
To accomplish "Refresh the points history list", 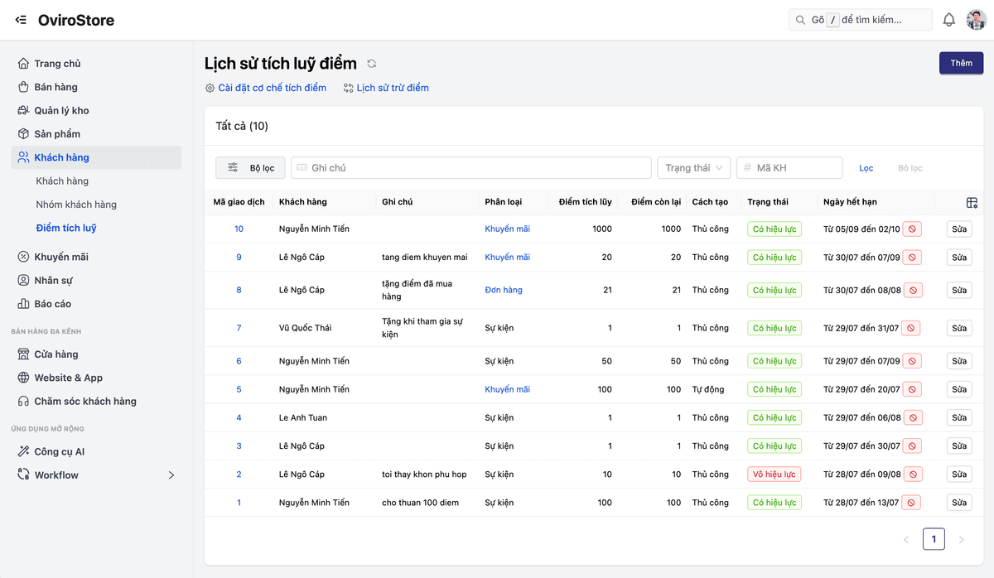I will tap(372, 64).
